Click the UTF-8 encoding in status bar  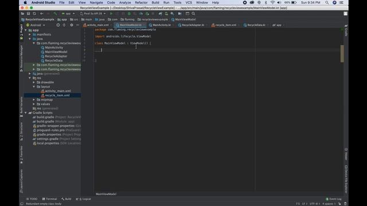pos(314,204)
